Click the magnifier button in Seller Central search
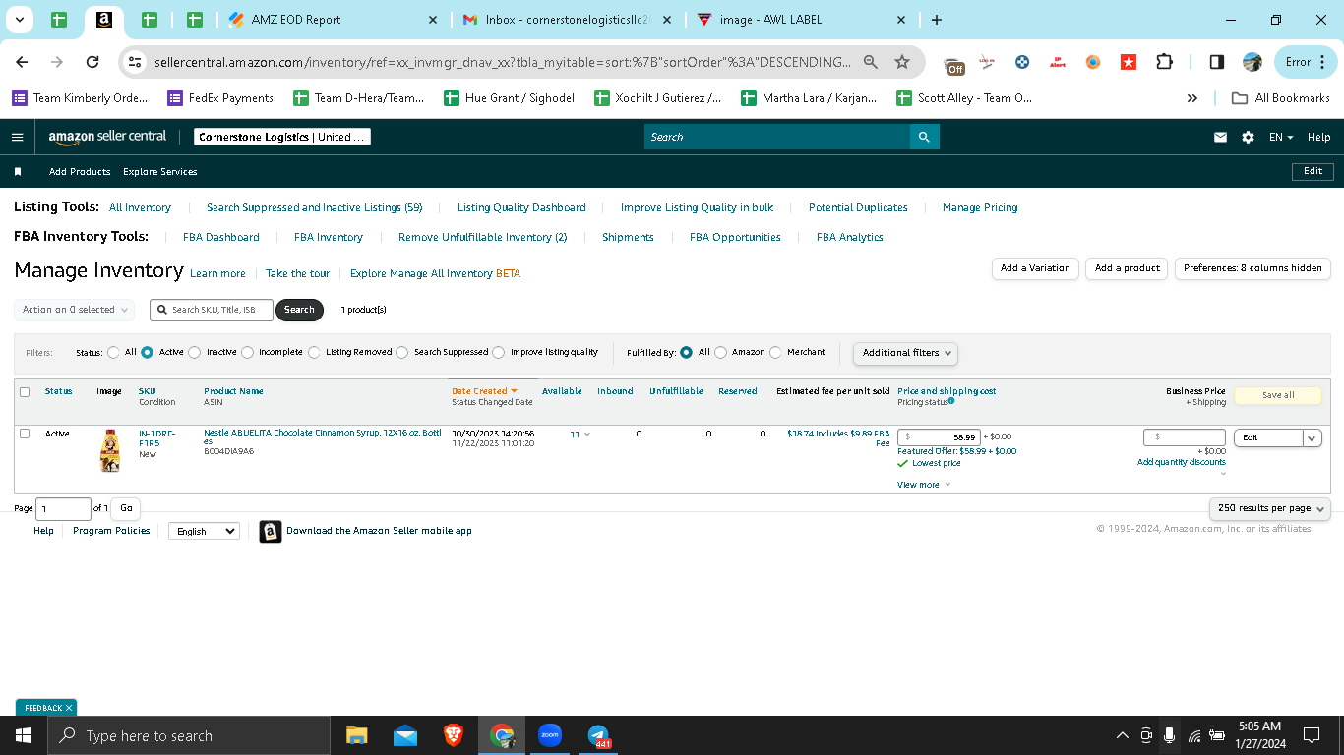The width and height of the screenshot is (1344, 755). 924,137
